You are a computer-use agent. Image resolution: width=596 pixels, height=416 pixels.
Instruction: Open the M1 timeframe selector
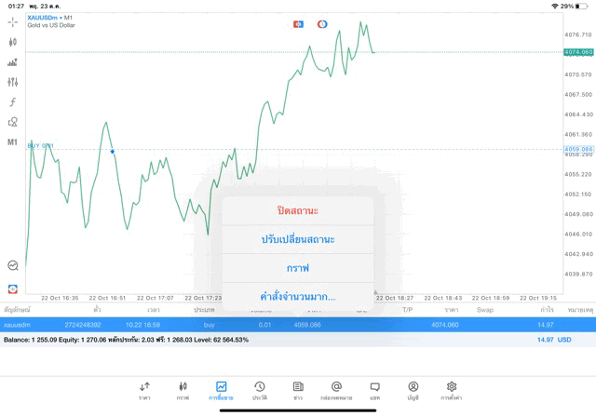pyautogui.click(x=12, y=142)
